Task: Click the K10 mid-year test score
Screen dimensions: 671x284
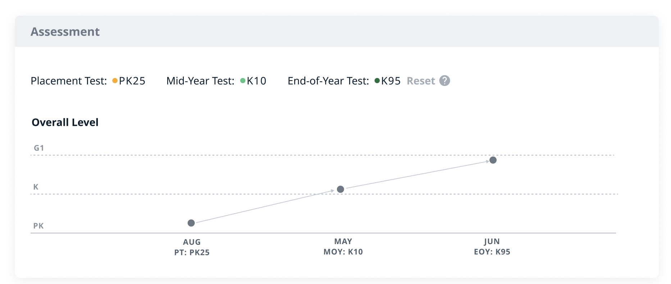Action: click(x=256, y=81)
